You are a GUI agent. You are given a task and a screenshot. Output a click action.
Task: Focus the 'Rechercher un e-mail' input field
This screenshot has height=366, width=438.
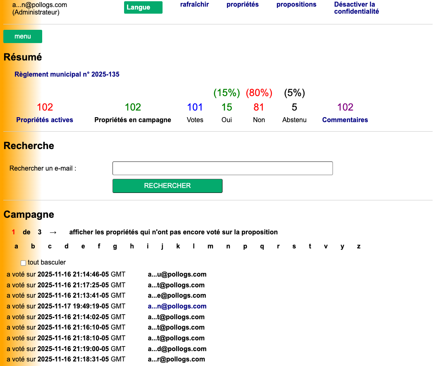[x=223, y=169]
